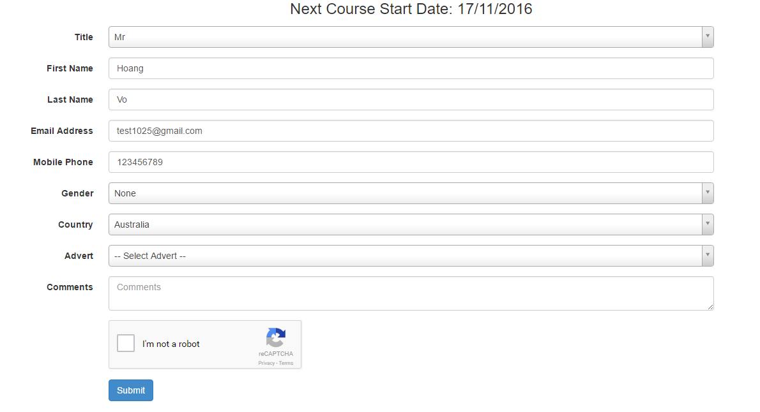Click the Title dropdown arrow
Viewport: 760px width, 412px height.
(x=707, y=37)
